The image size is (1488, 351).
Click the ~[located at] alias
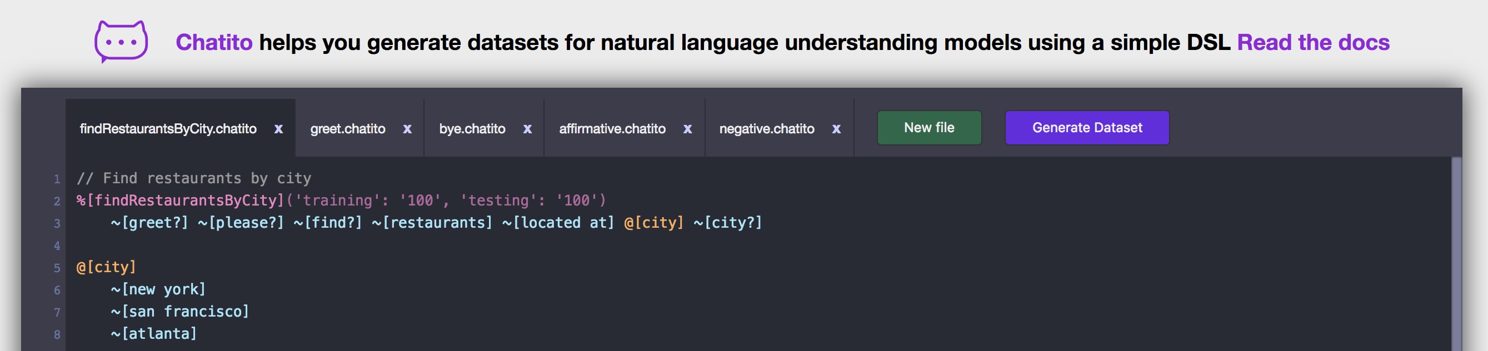[558, 223]
